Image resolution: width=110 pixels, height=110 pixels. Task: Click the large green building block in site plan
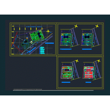(x=37, y=36)
